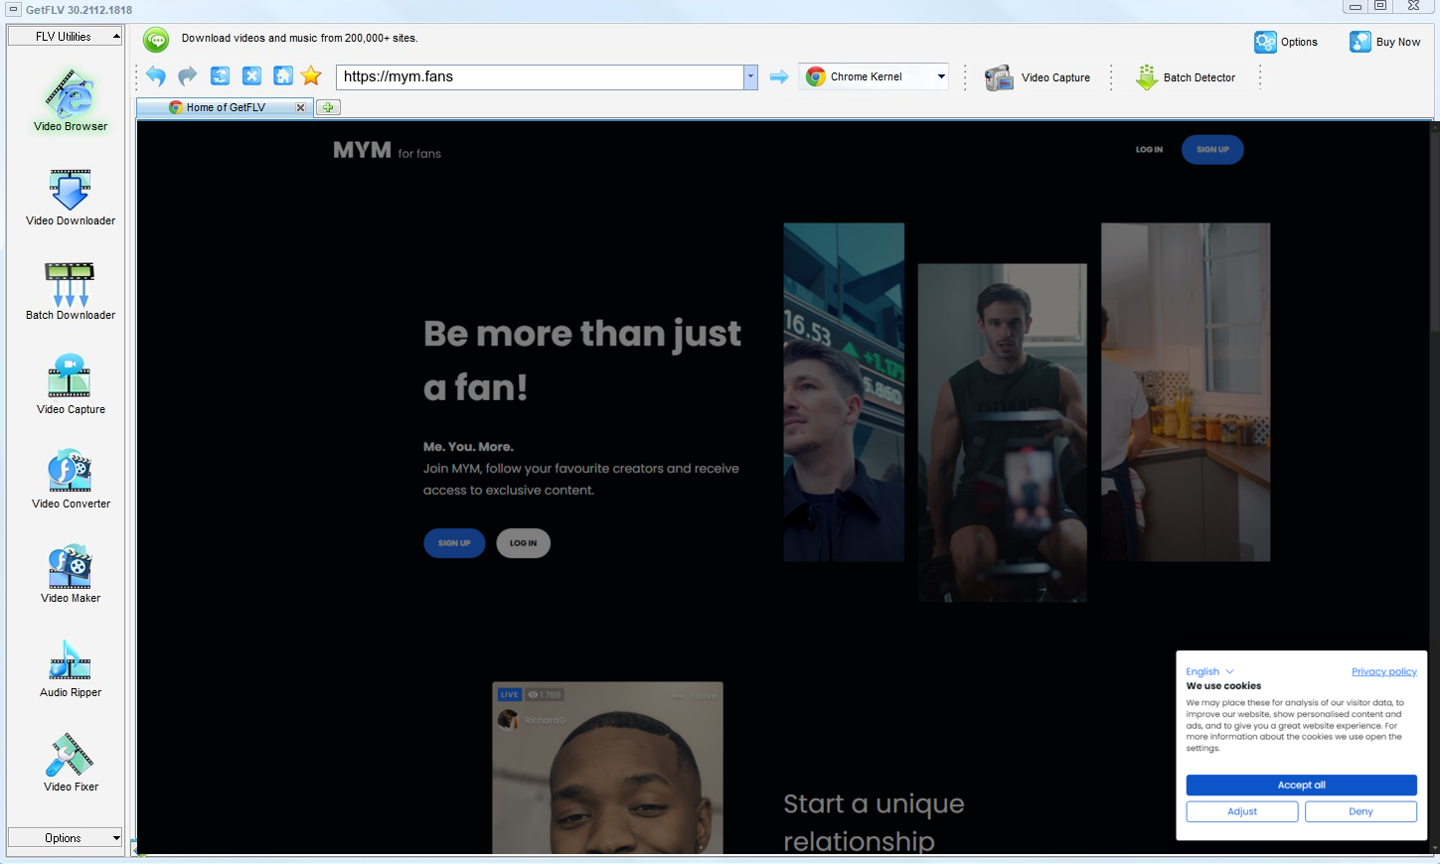The image size is (1440, 864).
Task: Click the 'Be more than just a fan!' headline
Action: click(x=582, y=360)
